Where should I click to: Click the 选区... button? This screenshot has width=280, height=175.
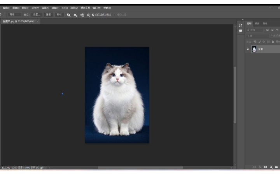pyautogui.click(x=37, y=15)
